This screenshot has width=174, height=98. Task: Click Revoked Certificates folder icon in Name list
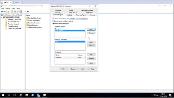[27, 18]
